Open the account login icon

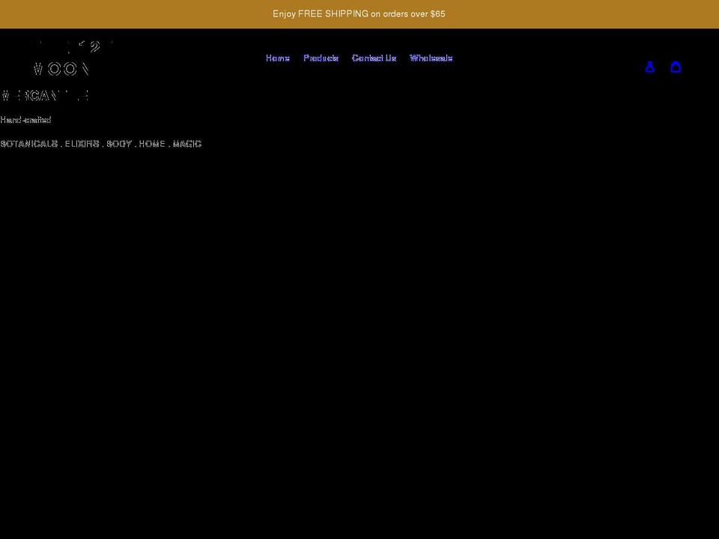[650, 67]
